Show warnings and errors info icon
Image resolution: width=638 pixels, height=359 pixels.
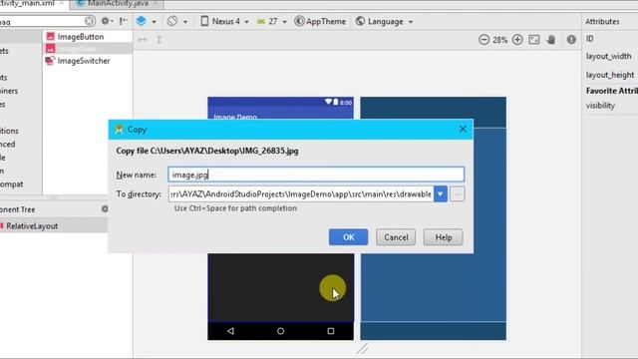pos(571,40)
